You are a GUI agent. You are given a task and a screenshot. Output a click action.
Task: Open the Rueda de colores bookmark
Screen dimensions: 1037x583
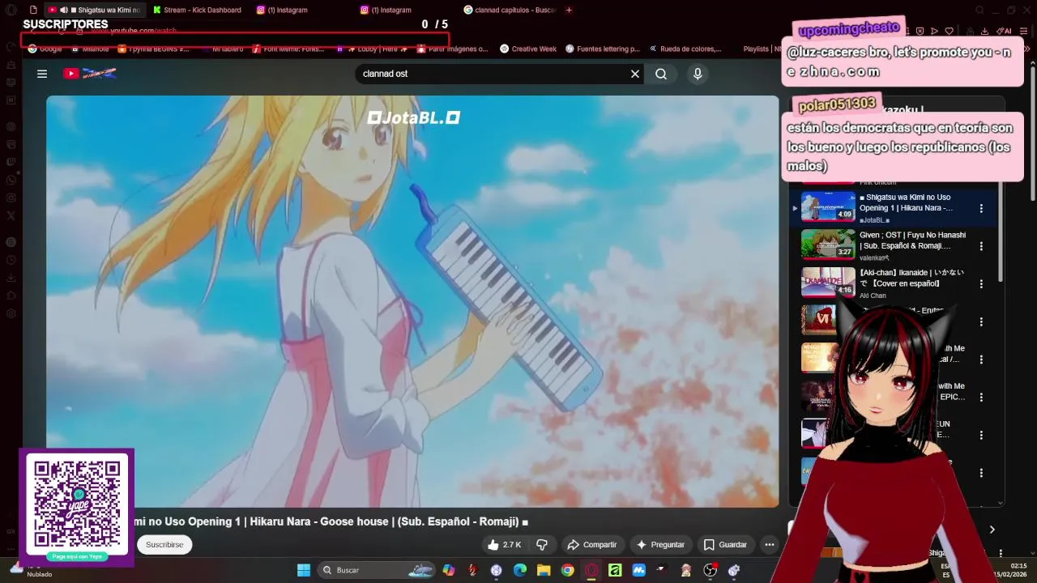[685, 49]
